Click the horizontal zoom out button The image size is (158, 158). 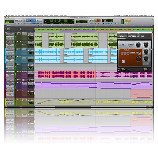[x=16, y=20]
